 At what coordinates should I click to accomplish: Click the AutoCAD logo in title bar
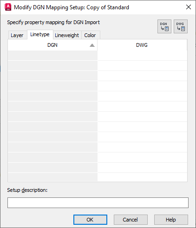coord(8,7)
